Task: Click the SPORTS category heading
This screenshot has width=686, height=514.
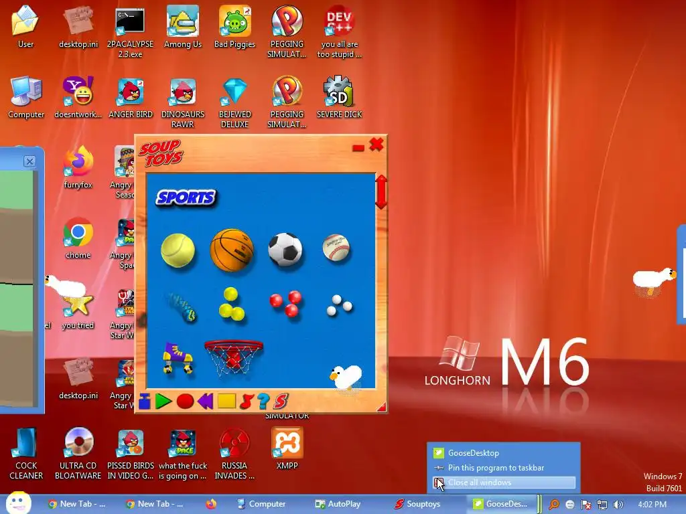Action: click(186, 197)
